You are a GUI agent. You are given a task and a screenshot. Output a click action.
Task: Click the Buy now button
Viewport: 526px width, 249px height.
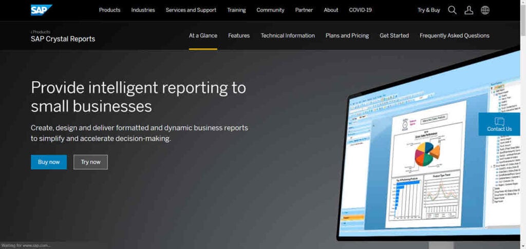pos(49,162)
